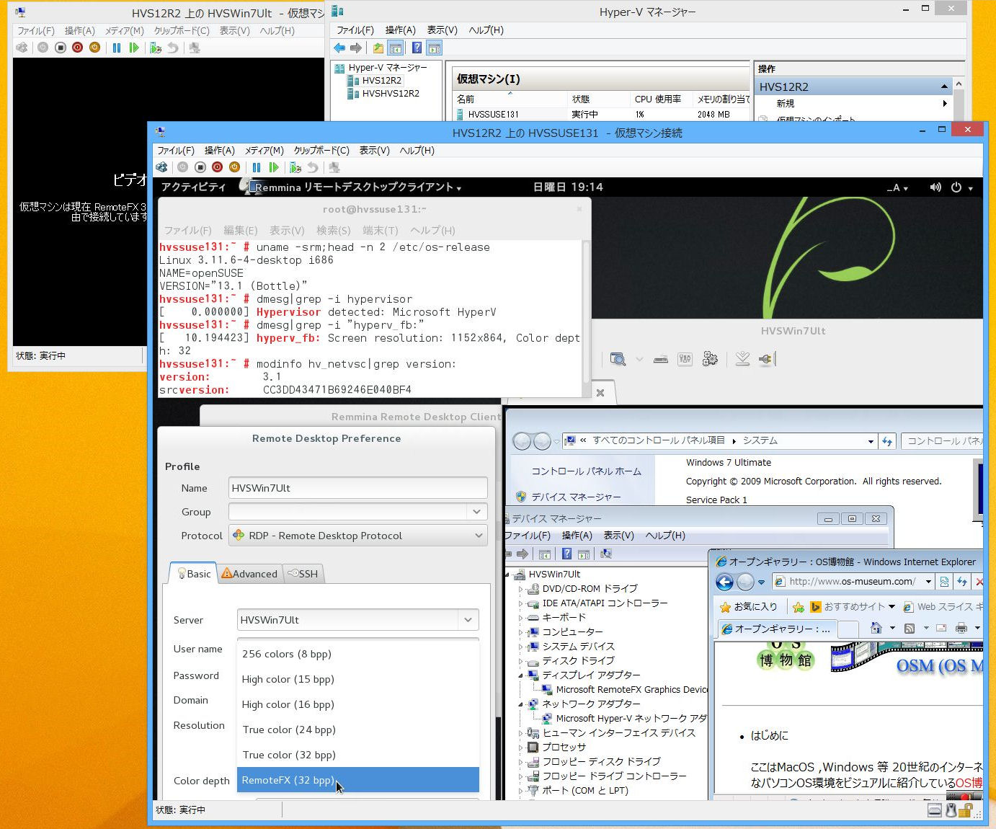Click Remmina tools gears icon
This screenshot has width=996, height=829.
[710, 359]
